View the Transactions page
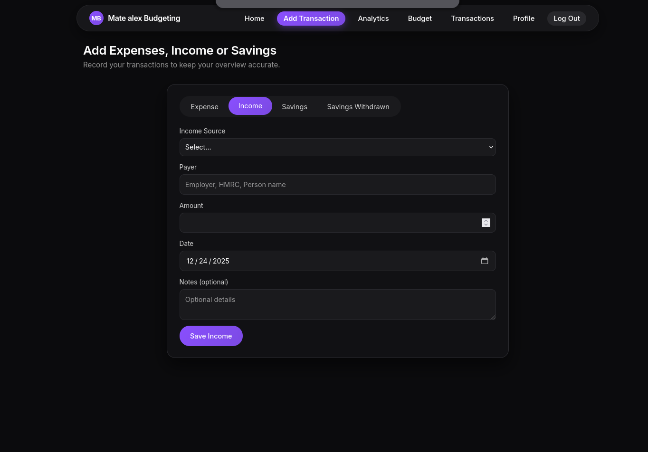Viewport: 648px width, 452px height. (x=472, y=19)
